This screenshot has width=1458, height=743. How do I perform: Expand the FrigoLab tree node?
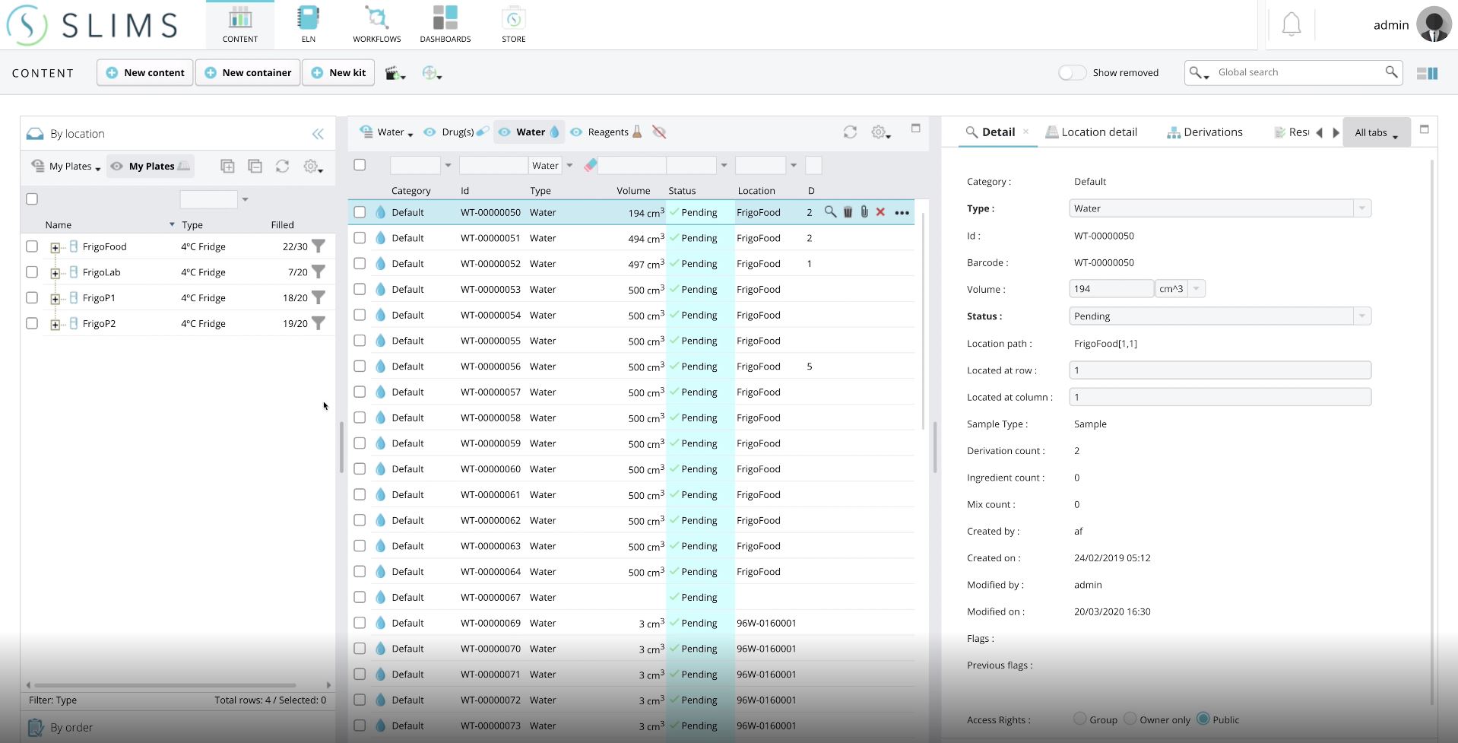tap(55, 273)
